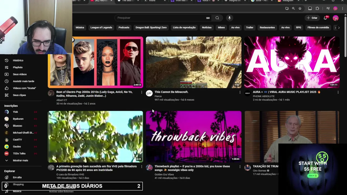Open Best of Electro Pop 2000s video title
This screenshot has width=347, height=195.
(x=94, y=94)
